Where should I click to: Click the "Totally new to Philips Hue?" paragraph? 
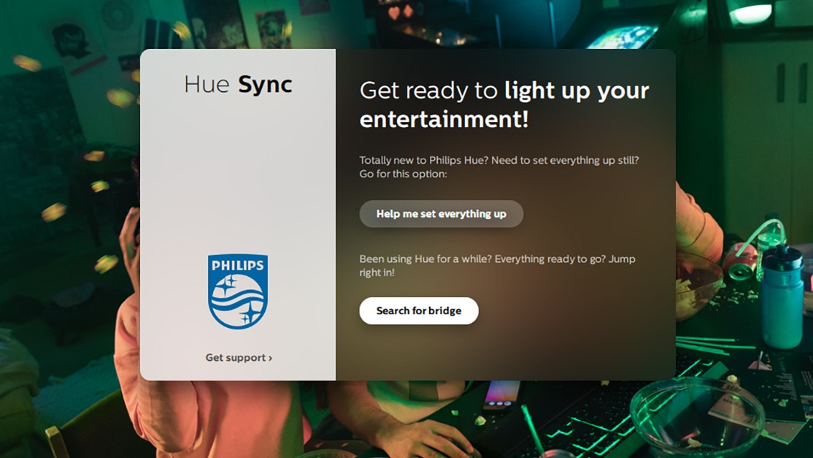click(498, 167)
